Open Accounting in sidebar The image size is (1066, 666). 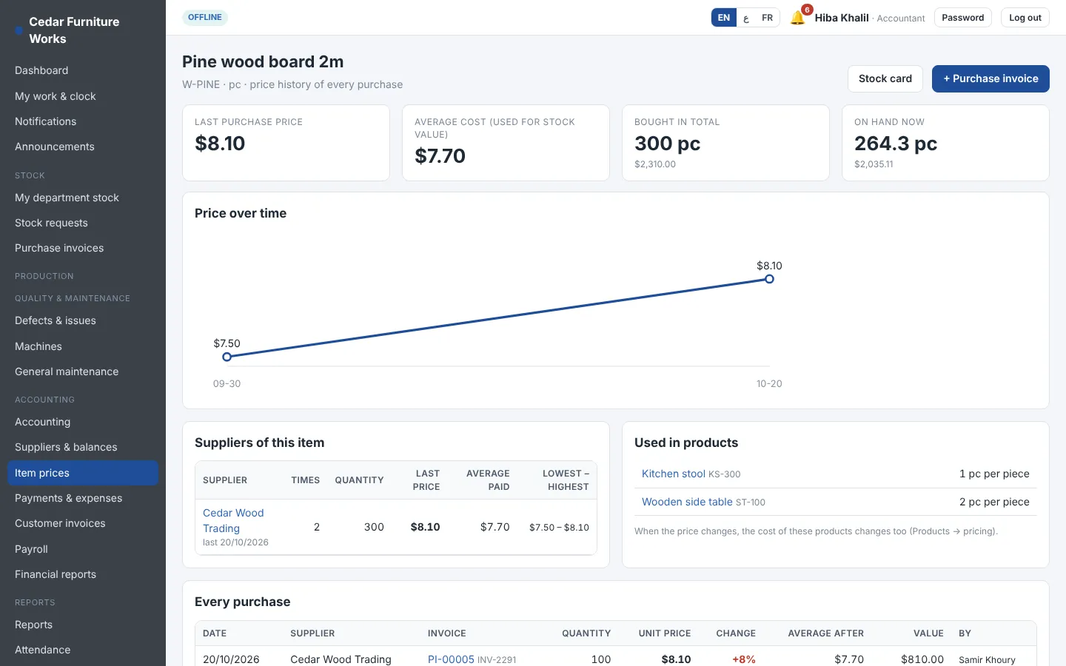(x=83, y=422)
